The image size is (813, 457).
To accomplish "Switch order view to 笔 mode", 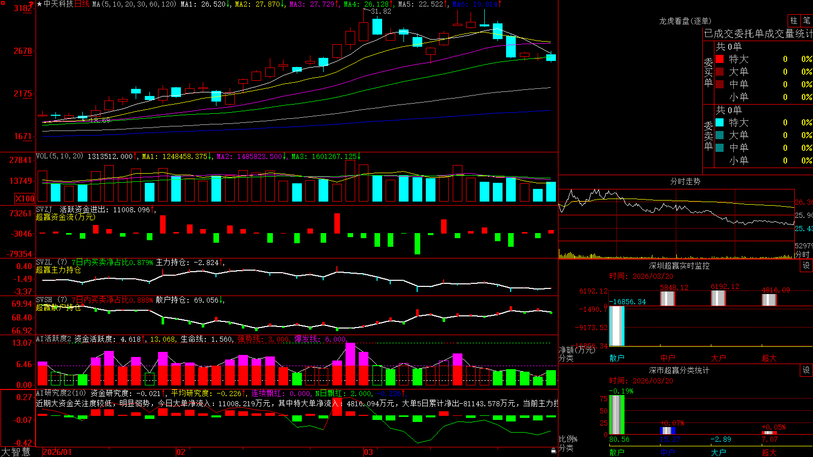I will tap(806, 20).
